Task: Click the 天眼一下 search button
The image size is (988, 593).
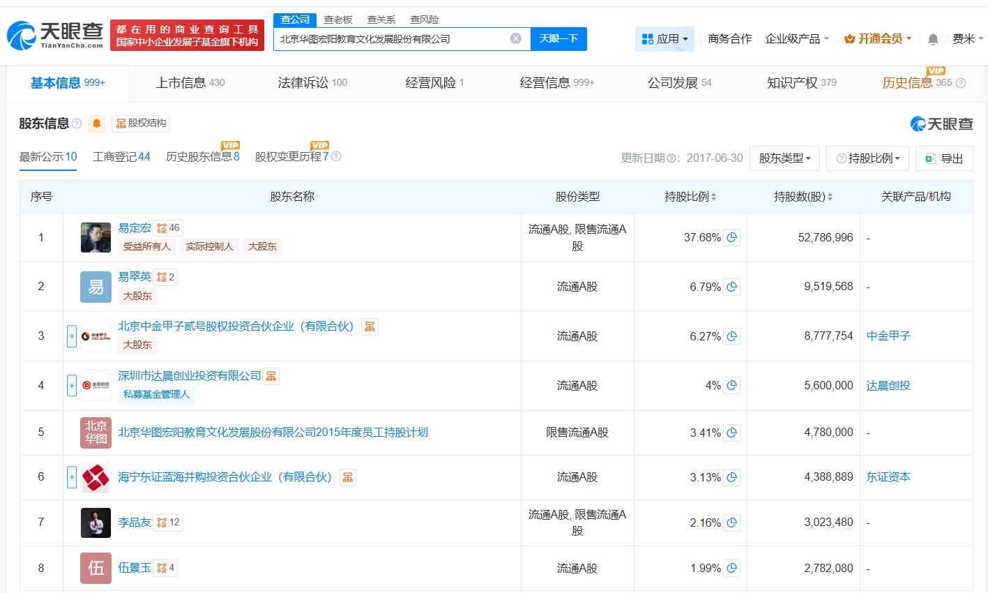Action: tap(559, 38)
